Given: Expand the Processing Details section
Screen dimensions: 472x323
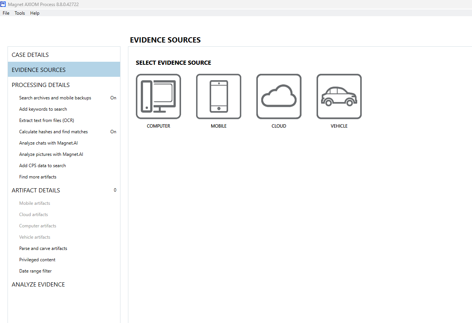Looking at the screenshot, I should click(x=41, y=85).
